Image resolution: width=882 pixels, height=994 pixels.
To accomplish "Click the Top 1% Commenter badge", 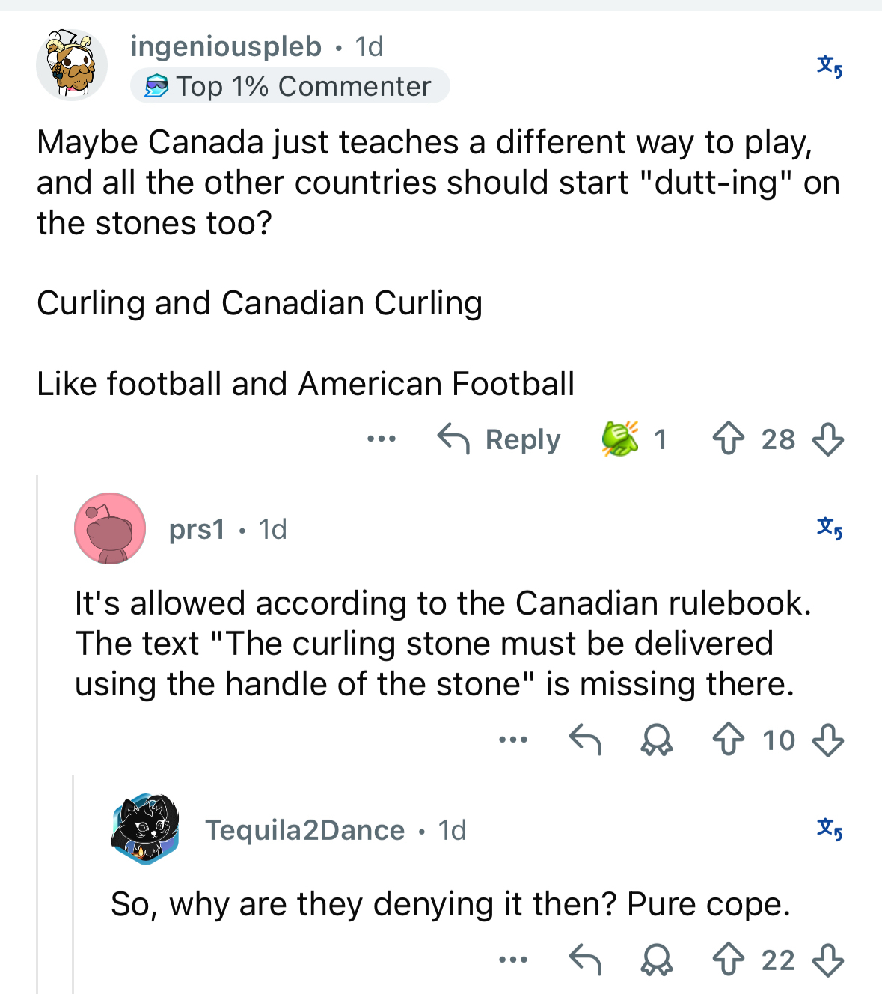I will tap(290, 86).
